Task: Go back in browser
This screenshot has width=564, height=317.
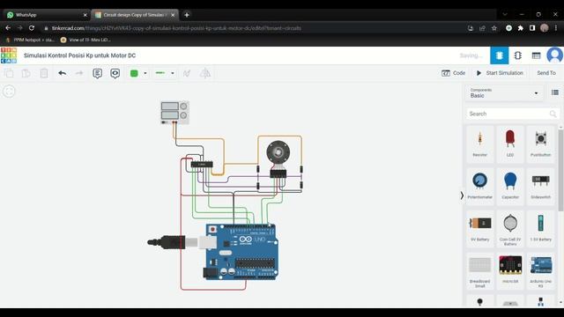Action: click(x=8, y=28)
